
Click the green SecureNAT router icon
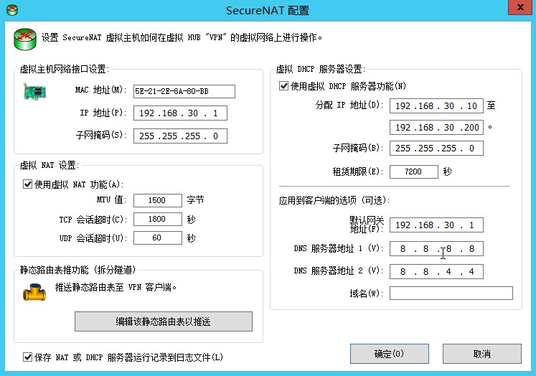tap(25, 39)
